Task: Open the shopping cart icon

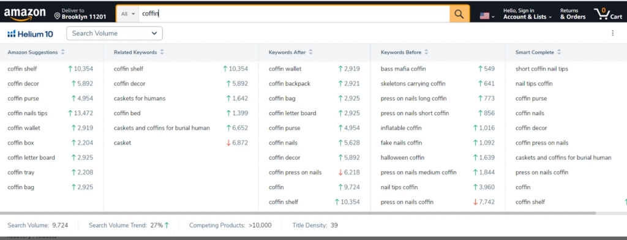Action: click(608, 13)
